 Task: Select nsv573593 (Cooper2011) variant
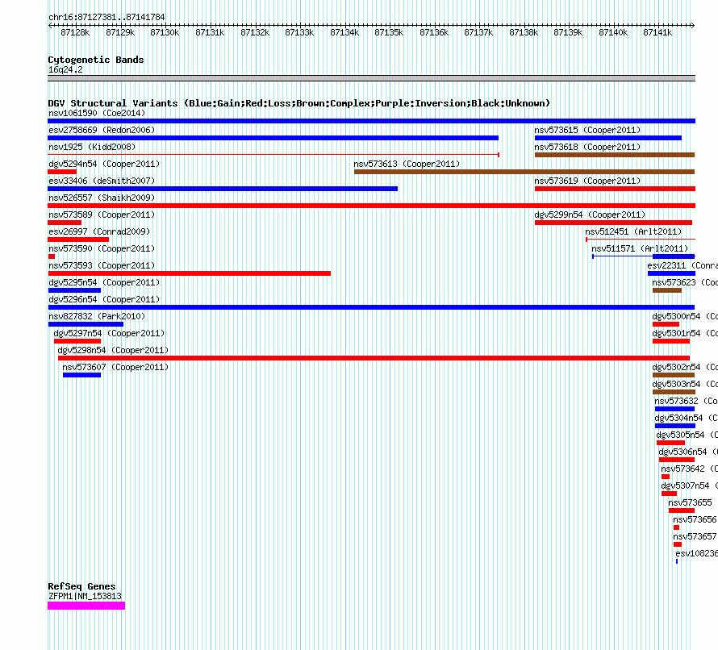[x=189, y=273]
